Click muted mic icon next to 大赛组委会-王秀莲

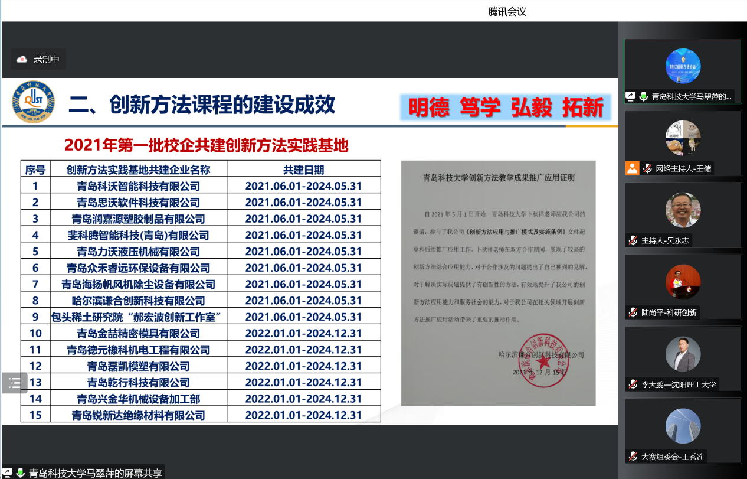(x=633, y=457)
